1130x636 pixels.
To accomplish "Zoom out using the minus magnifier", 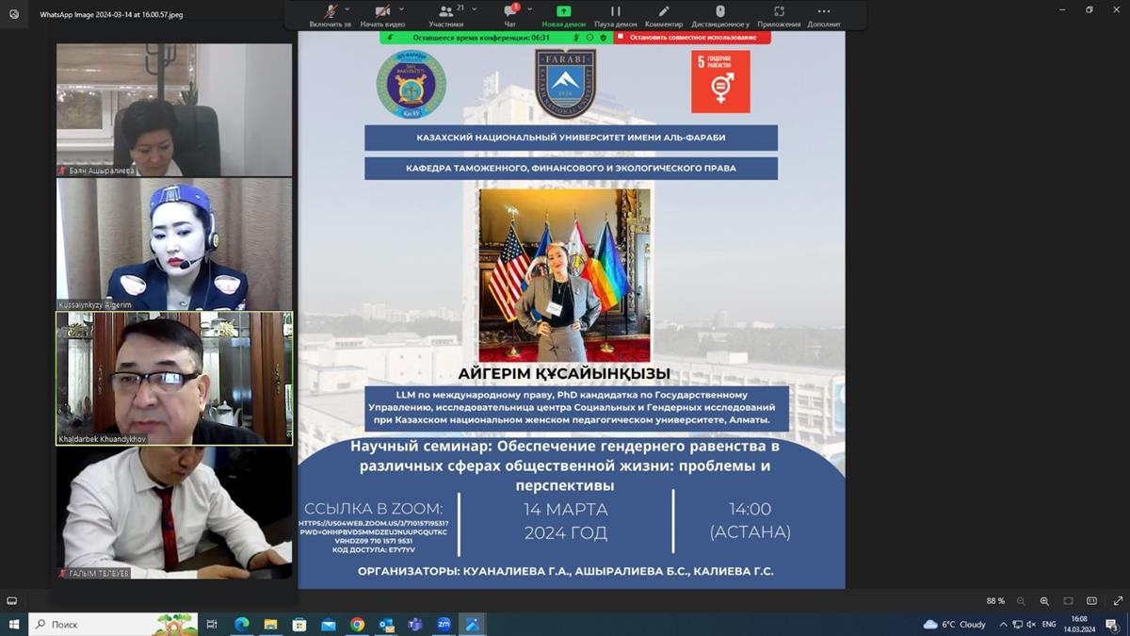I will (x=1021, y=601).
